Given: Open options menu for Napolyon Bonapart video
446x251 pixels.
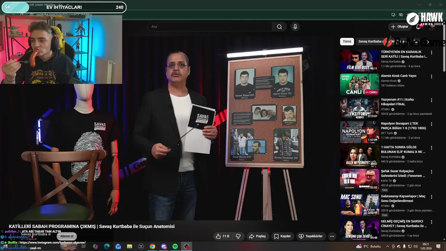Looking at the screenshot, I should click(431, 124).
